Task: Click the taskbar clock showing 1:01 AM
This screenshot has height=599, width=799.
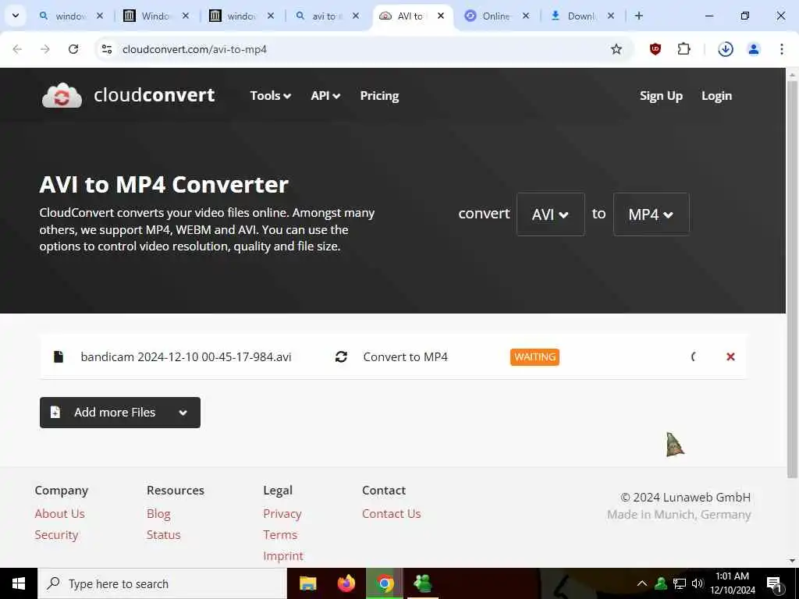Action: coord(733,583)
